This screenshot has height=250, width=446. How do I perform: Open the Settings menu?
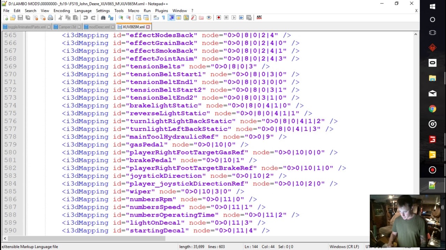pos(103,11)
